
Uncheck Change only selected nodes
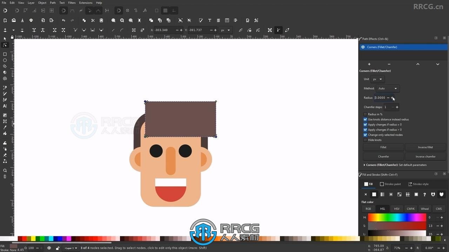pyautogui.click(x=365, y=135)
